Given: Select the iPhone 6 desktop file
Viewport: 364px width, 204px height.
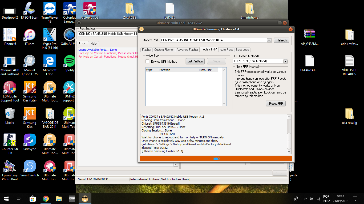Looking at the screenshot, I should [10, 37].
